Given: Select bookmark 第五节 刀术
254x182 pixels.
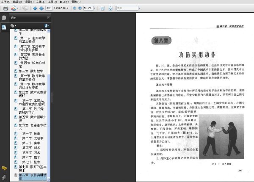Looking at the screenshot, I should point(31,153).
